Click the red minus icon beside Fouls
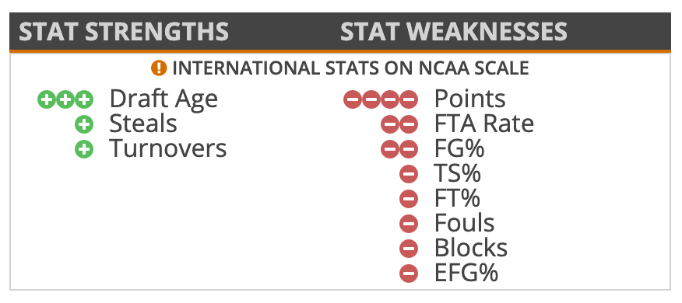This screenshot has height=303, width=682. pyautogui.click(x=409, y=224)
